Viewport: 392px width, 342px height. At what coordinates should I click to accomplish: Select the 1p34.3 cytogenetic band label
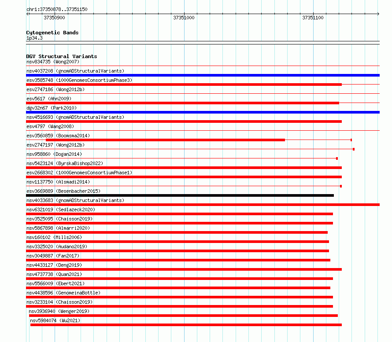(x=34, y=38)
